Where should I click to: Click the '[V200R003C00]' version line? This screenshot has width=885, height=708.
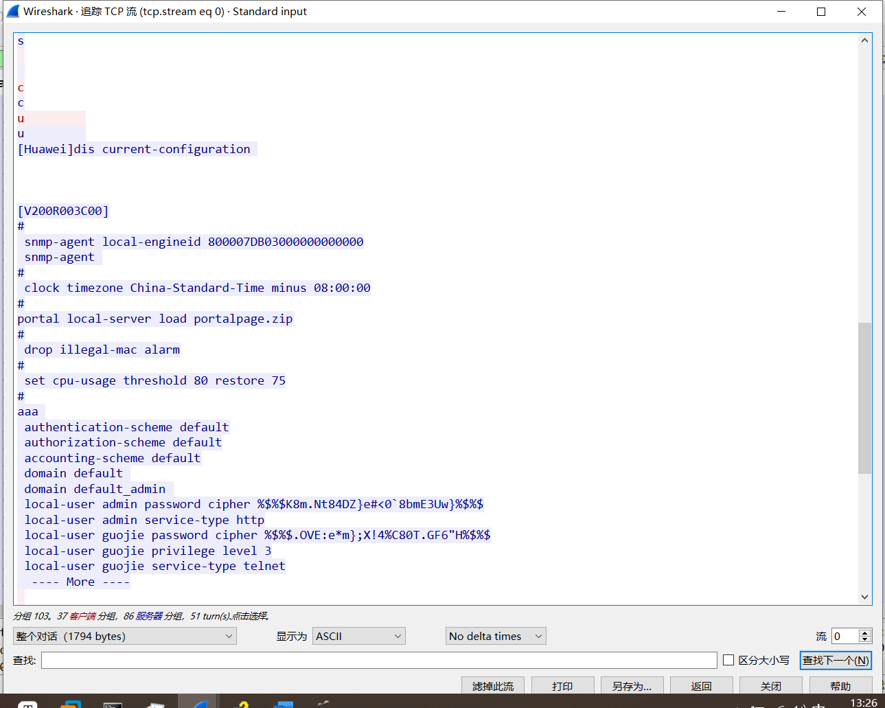[63, 211]
